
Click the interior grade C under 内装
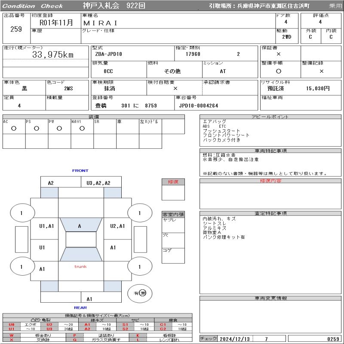pyautogui.click(x=331, y=37)
